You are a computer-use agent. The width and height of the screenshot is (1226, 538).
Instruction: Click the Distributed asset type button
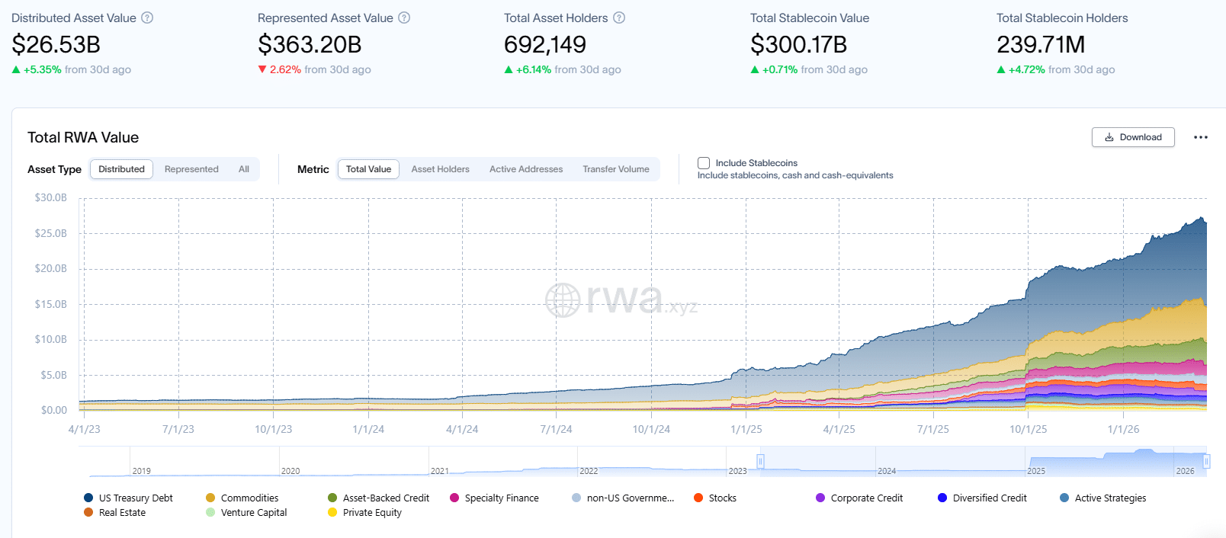tap(121, 169)
